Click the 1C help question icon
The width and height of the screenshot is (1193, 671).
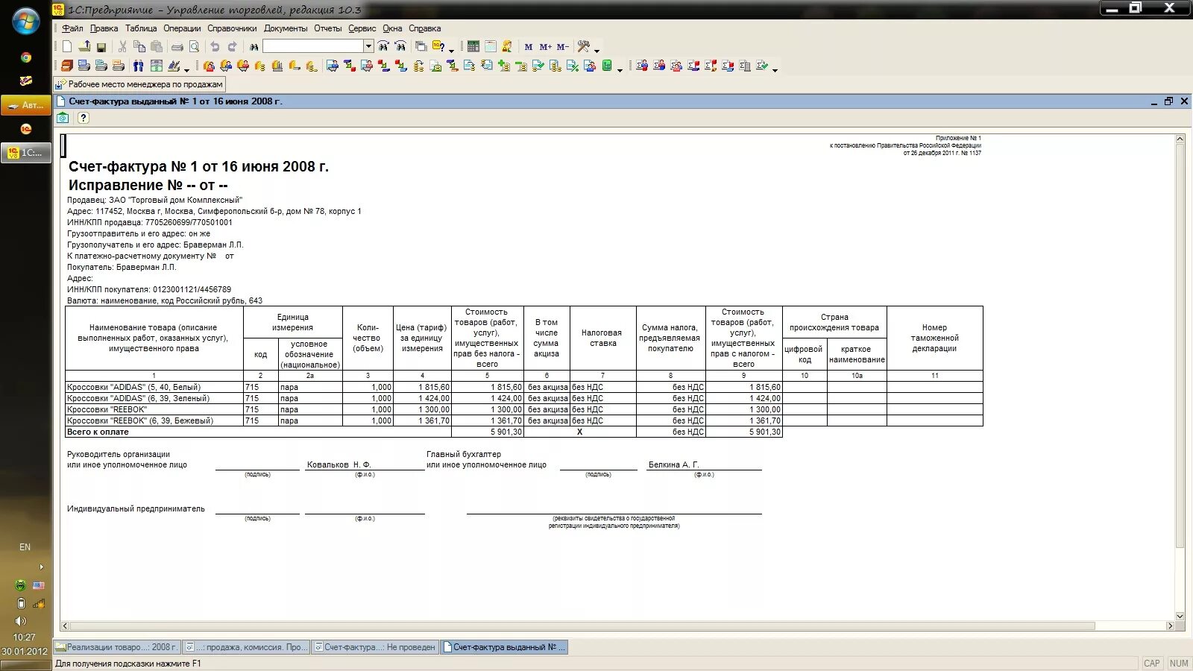tap(438, 47)
